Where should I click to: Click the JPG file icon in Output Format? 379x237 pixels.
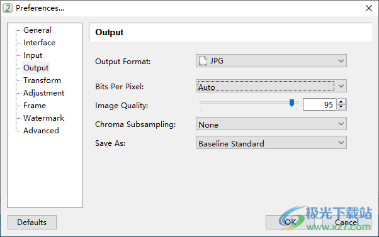203,60
